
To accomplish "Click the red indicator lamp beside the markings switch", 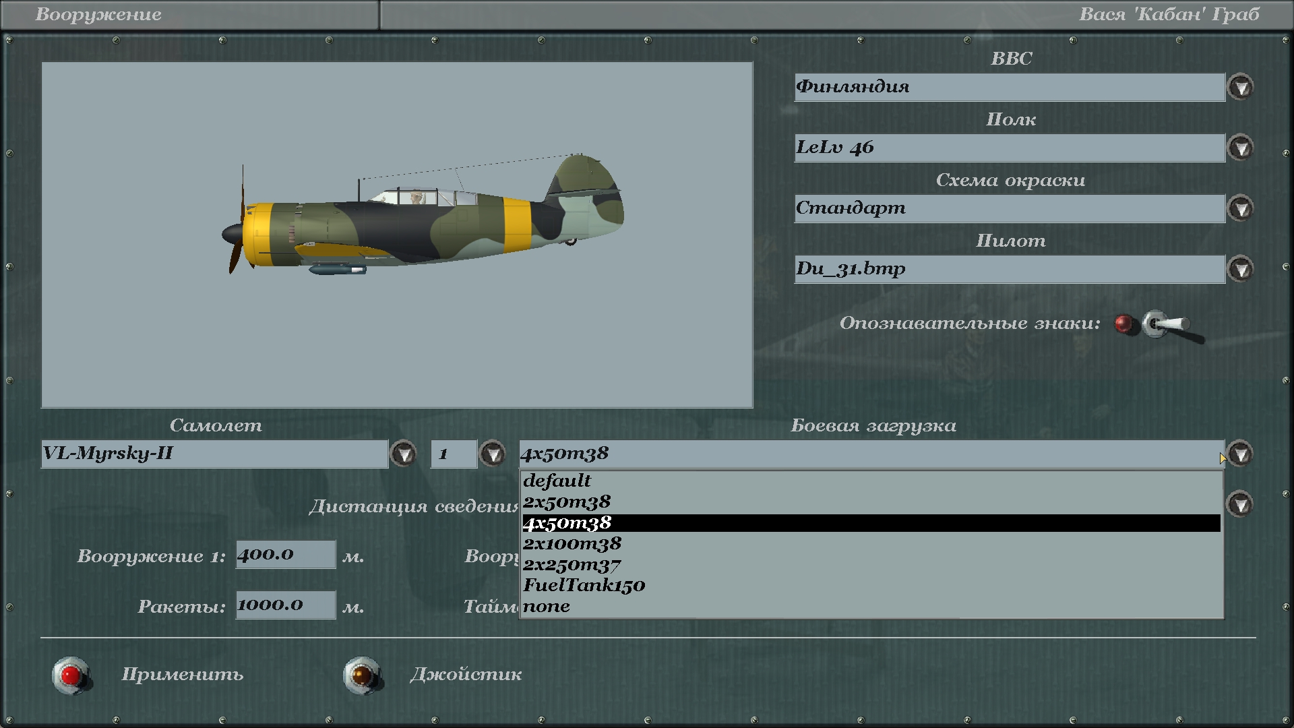I will pos(1123,324).
